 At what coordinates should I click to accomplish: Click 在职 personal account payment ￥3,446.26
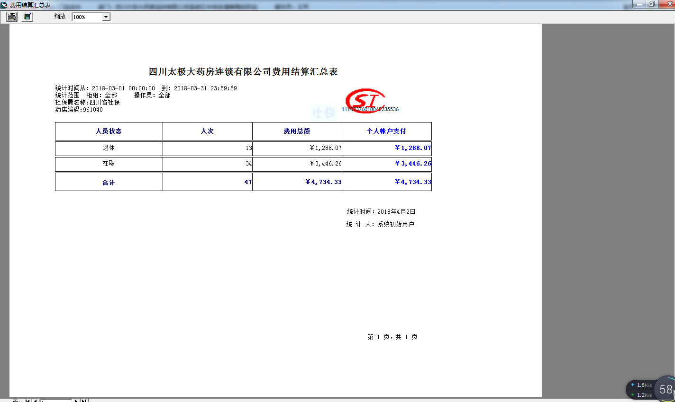pyautogui.click(x=413, y=164)
